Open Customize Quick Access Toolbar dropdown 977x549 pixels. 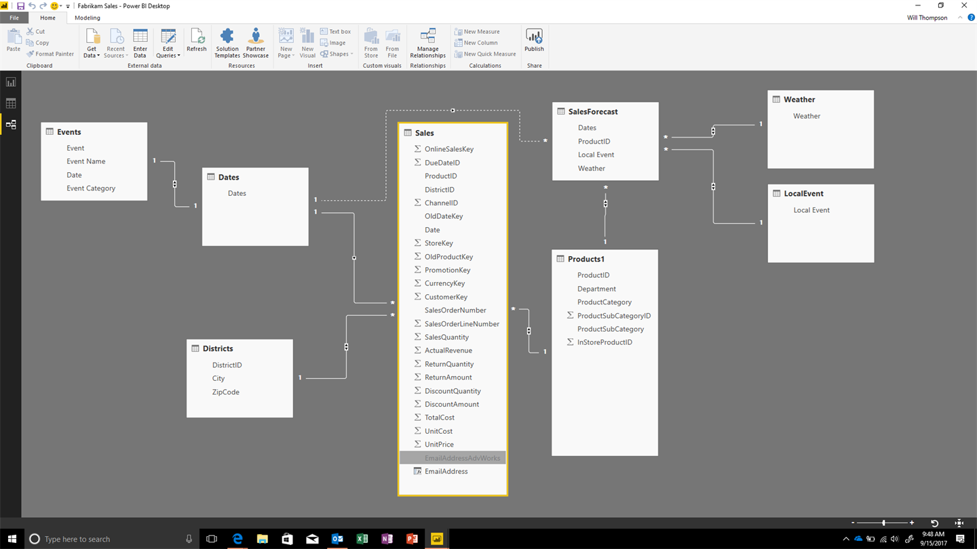68,6
